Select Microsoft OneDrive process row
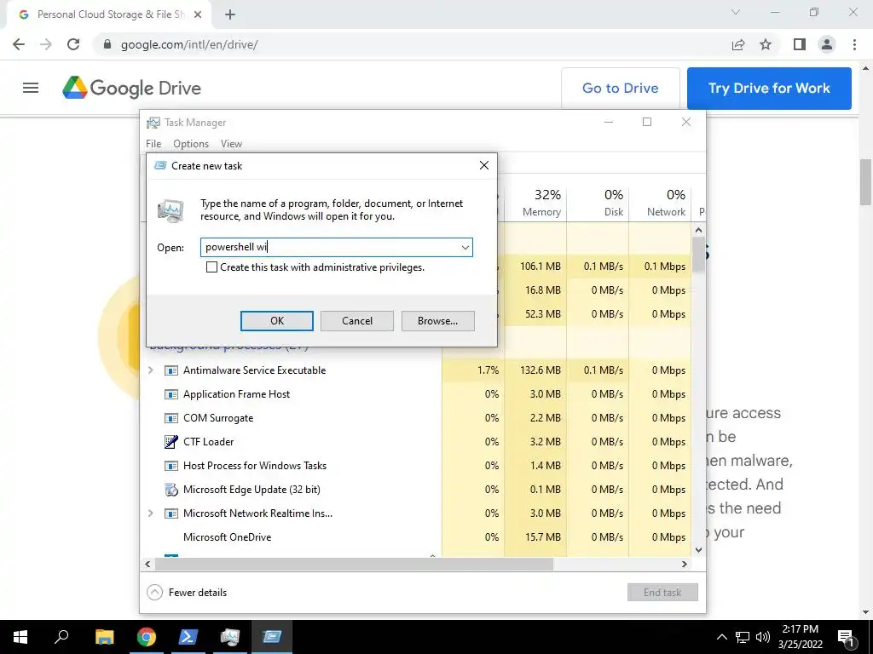Screen dimensions: 873x654 point(415,537)
